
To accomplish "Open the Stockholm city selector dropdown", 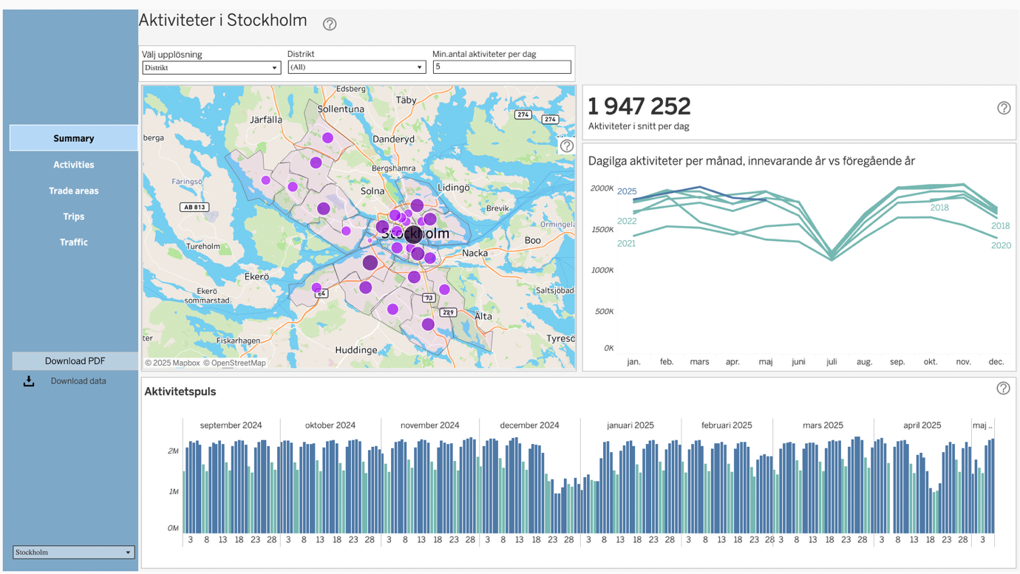I will (x=73, y=553).
